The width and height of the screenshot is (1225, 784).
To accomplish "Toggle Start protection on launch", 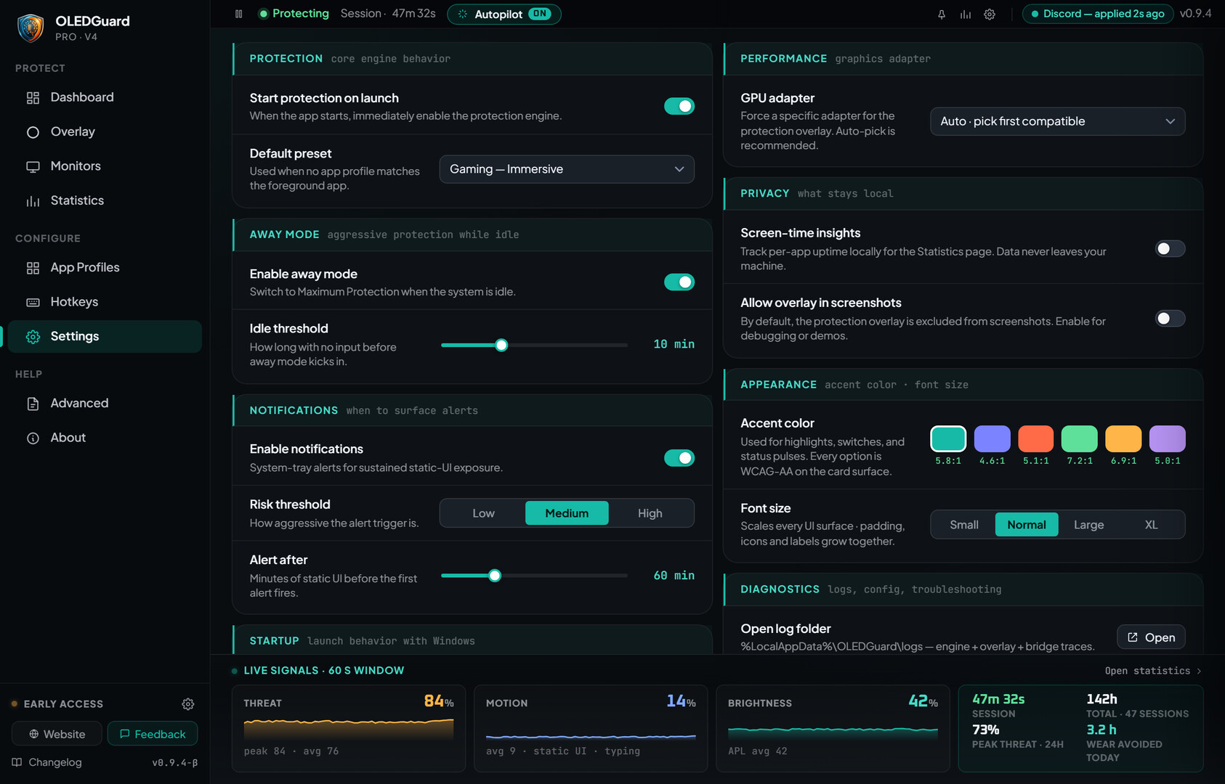I will (x=679, y=106).
